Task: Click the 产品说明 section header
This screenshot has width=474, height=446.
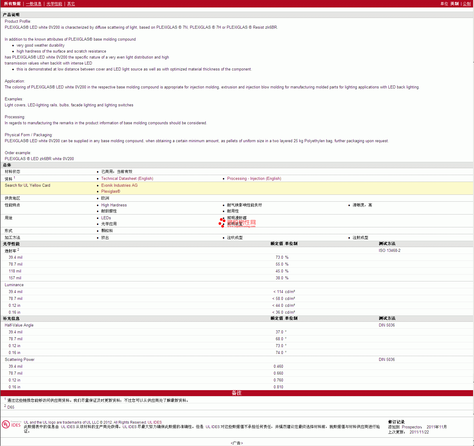Action: tap(11, 15)
